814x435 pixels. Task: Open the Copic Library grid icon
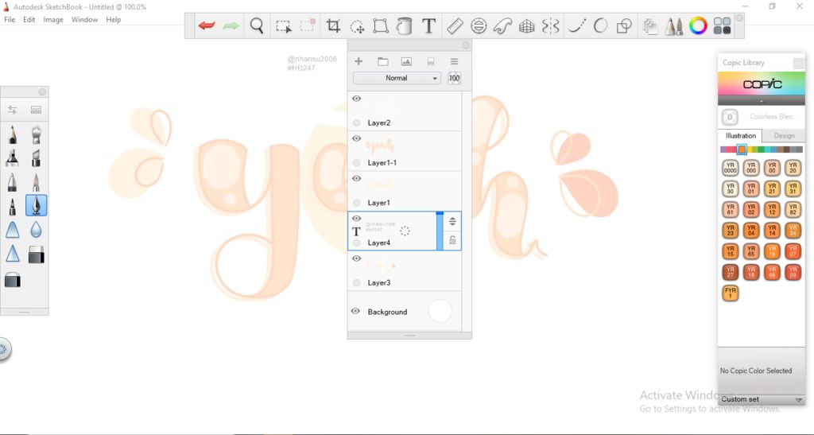(x=722, y=25)
